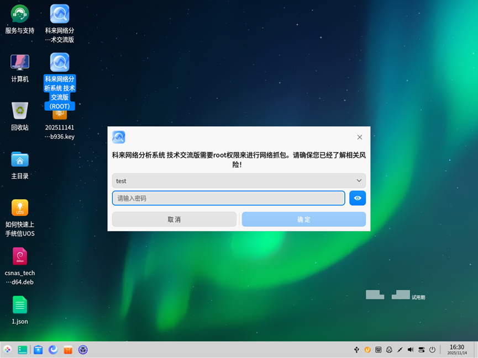Open 计算机 from the desktop
Image resolution: width=478 pixels, height=358 pixels.
coord(19,62)
